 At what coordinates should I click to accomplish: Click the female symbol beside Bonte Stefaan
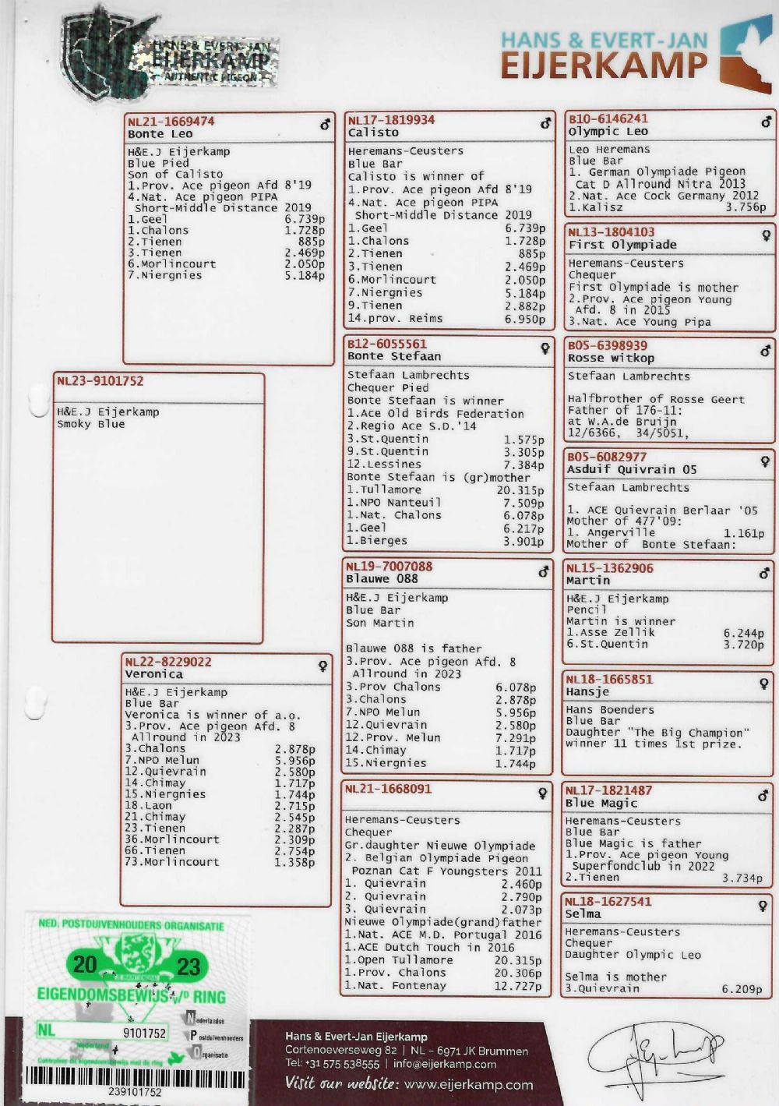coord(545,348)
